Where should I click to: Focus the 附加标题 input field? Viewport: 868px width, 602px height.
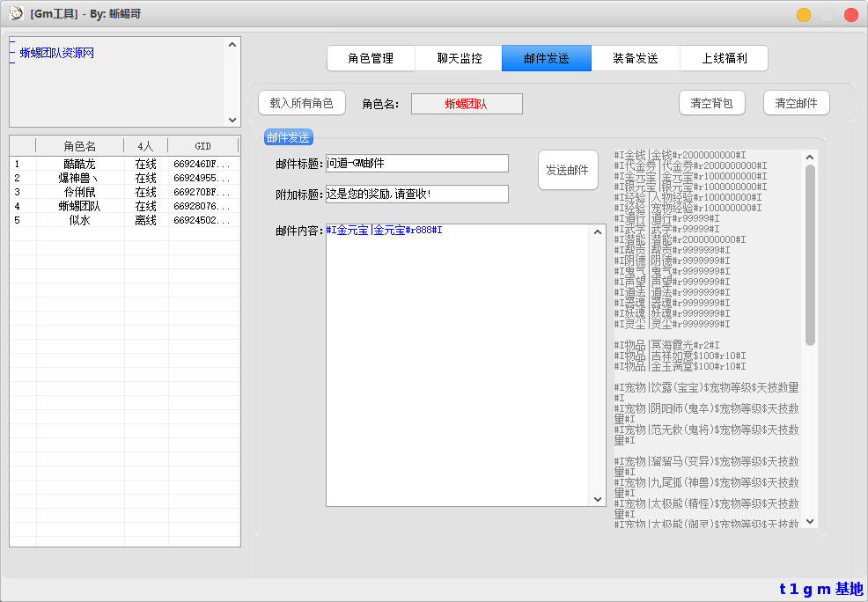(417, 195)
